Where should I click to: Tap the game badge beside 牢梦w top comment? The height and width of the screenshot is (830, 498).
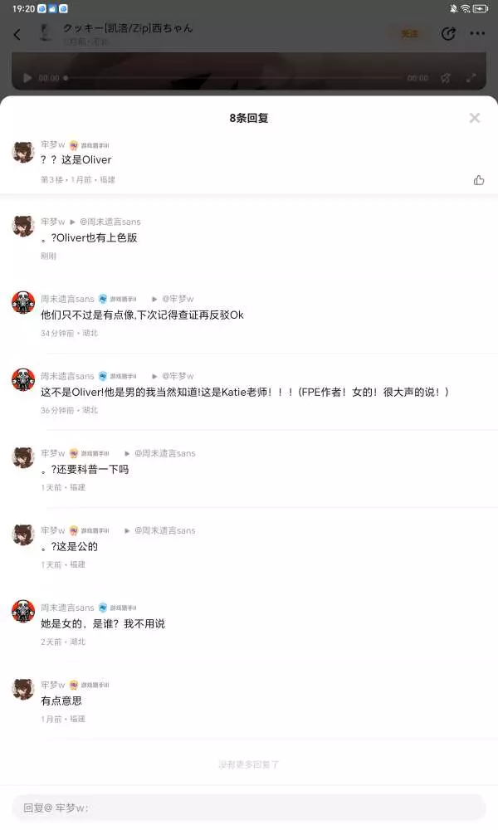[90, 145]
